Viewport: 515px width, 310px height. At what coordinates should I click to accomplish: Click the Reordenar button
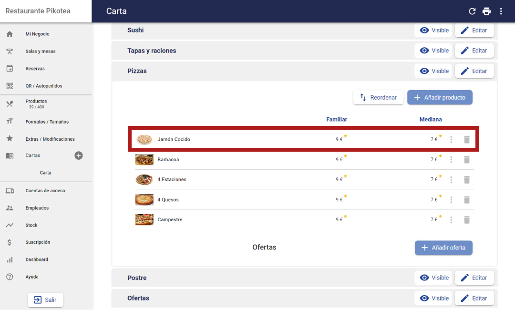[378, 98]
